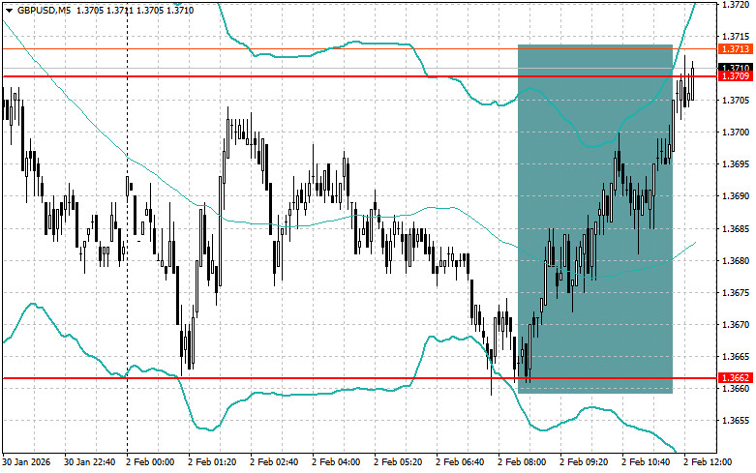The image size is (756, 473).
Task: Click the triangle arrow beside GBPUSD,M5
Action: coord(9,10)
